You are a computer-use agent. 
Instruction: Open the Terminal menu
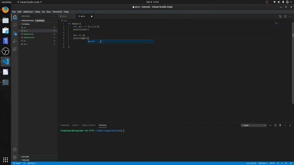click(x=57, y=12)
